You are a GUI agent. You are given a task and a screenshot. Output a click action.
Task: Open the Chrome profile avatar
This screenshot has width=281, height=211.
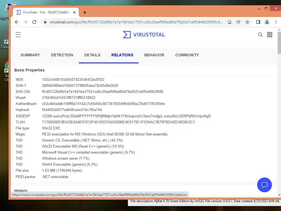[x=267, y=22]
